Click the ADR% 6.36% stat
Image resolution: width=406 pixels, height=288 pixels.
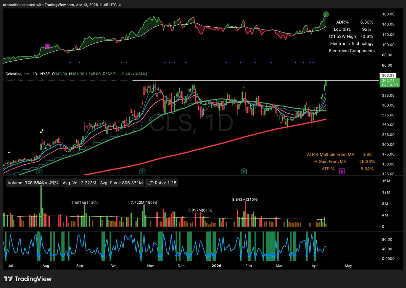click(x=355, y=22)
